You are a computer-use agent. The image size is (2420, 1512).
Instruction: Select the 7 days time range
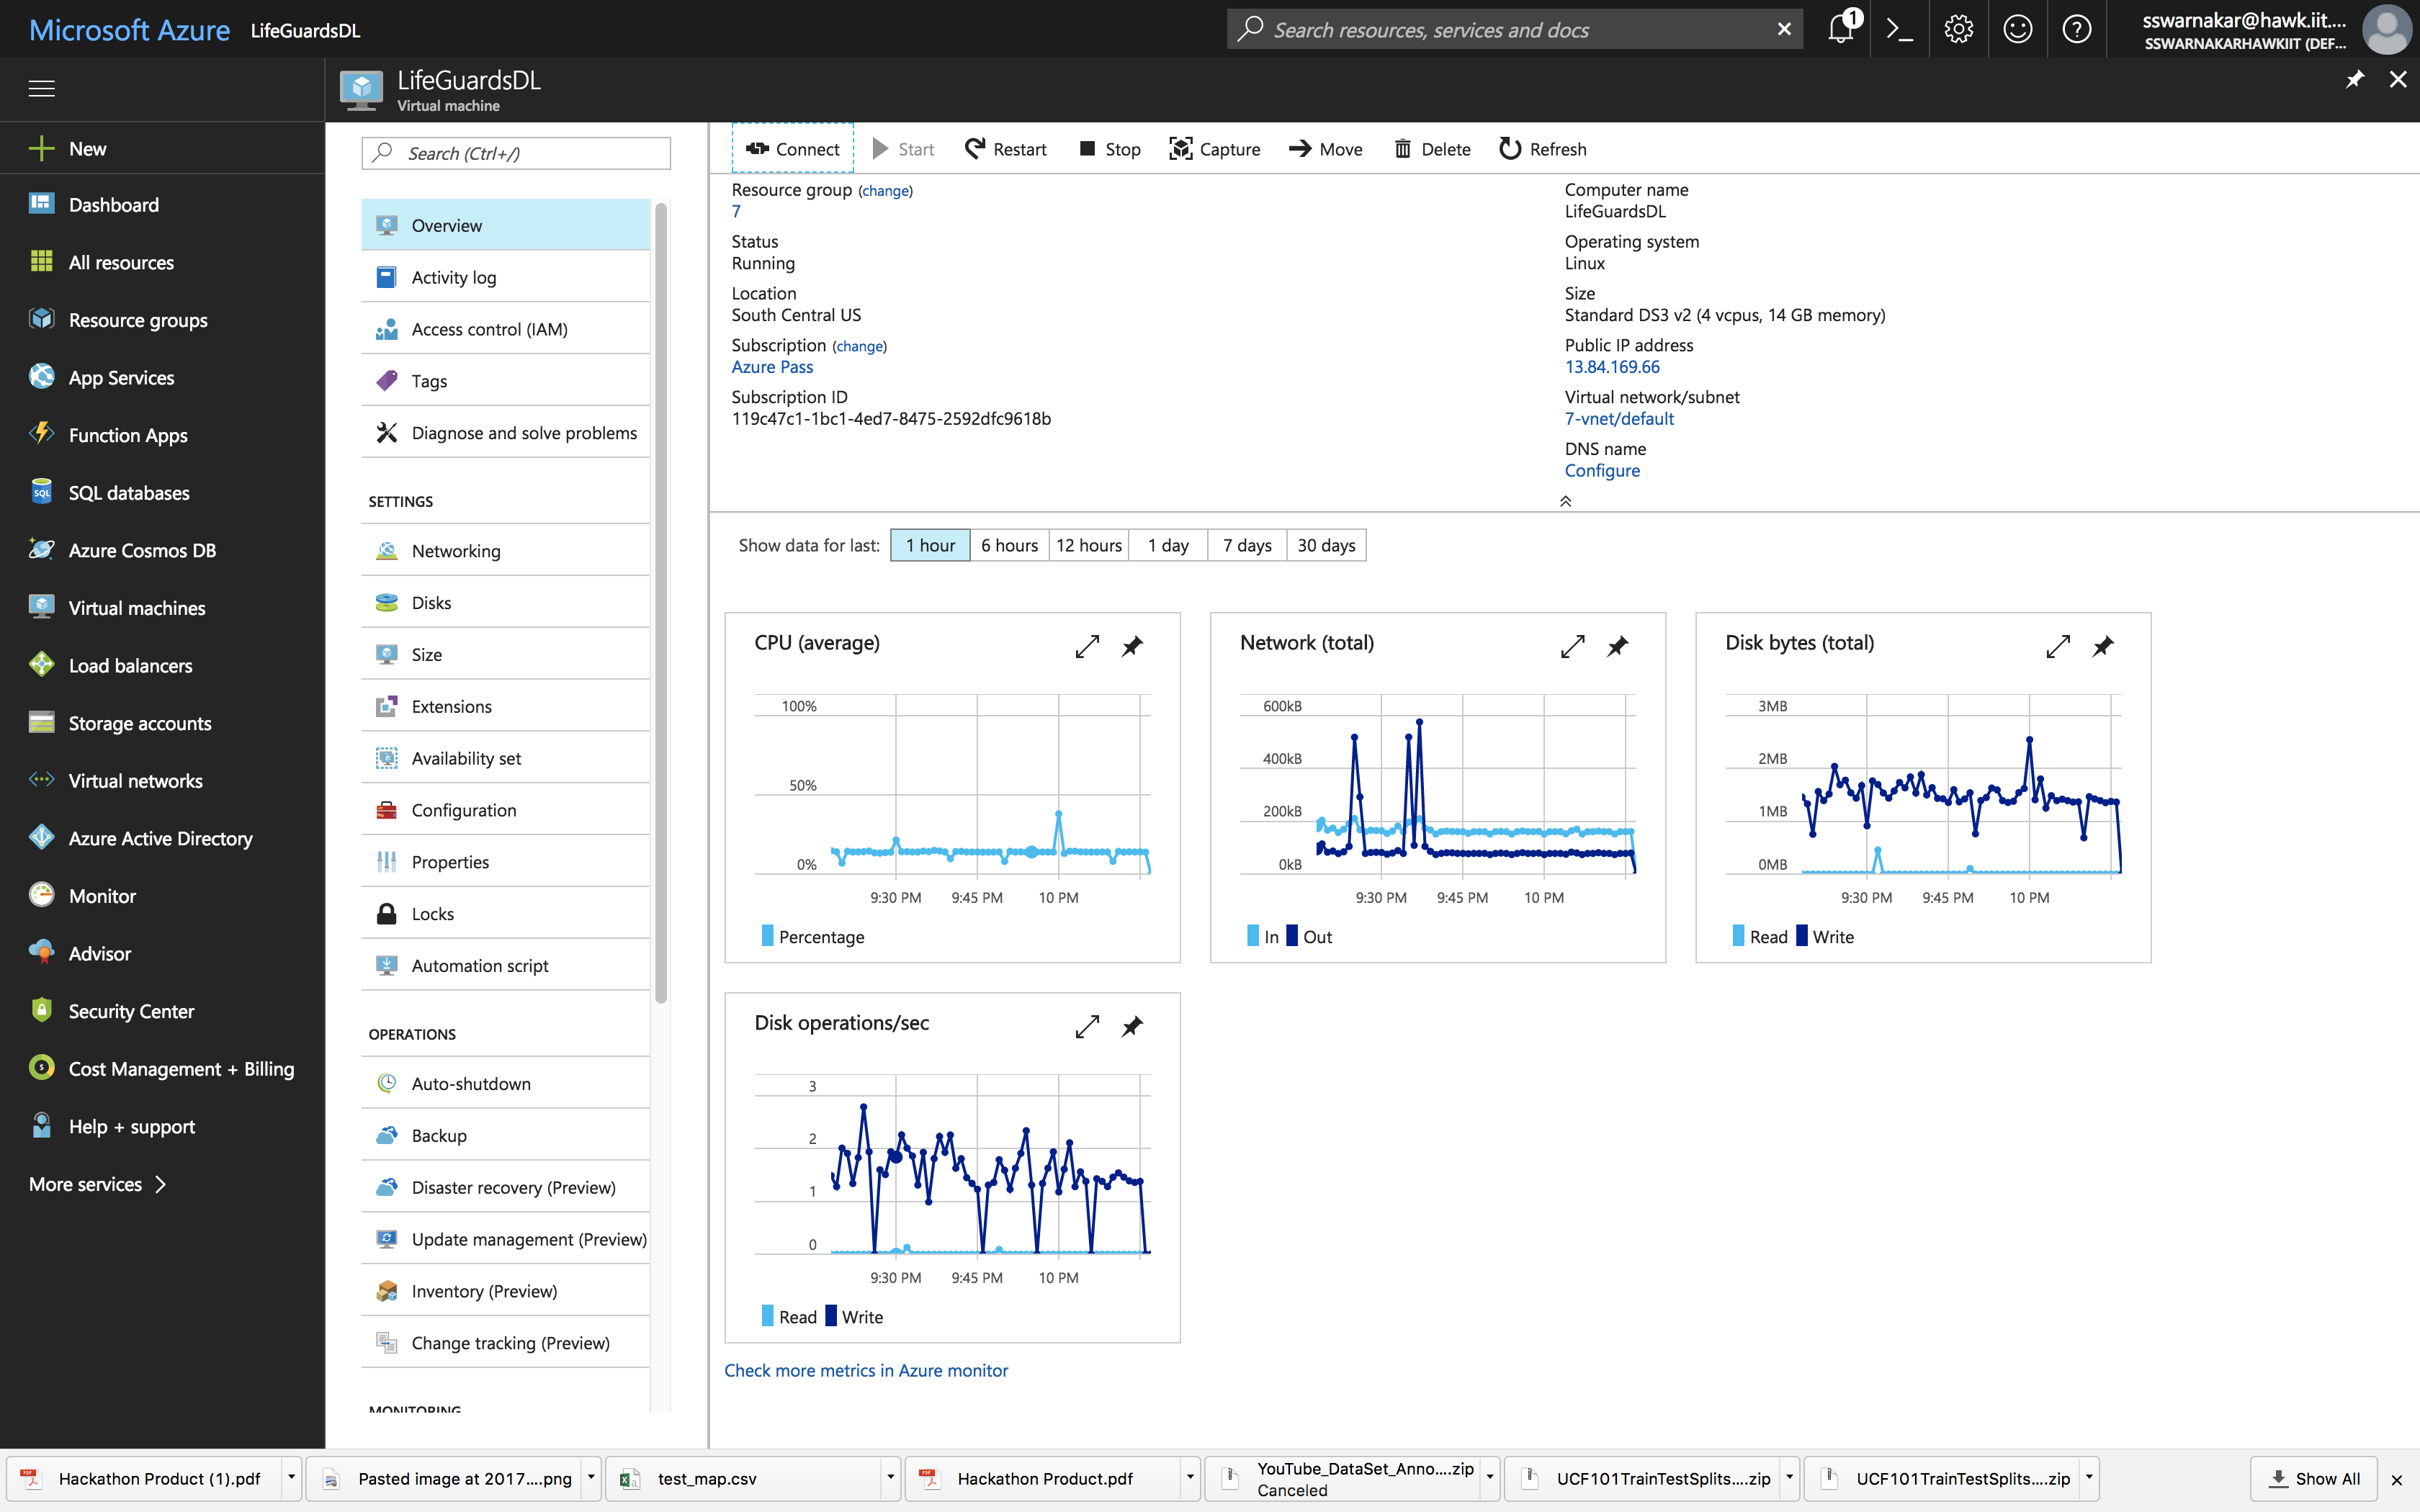pyautogui.click(x=1246, y=545)
